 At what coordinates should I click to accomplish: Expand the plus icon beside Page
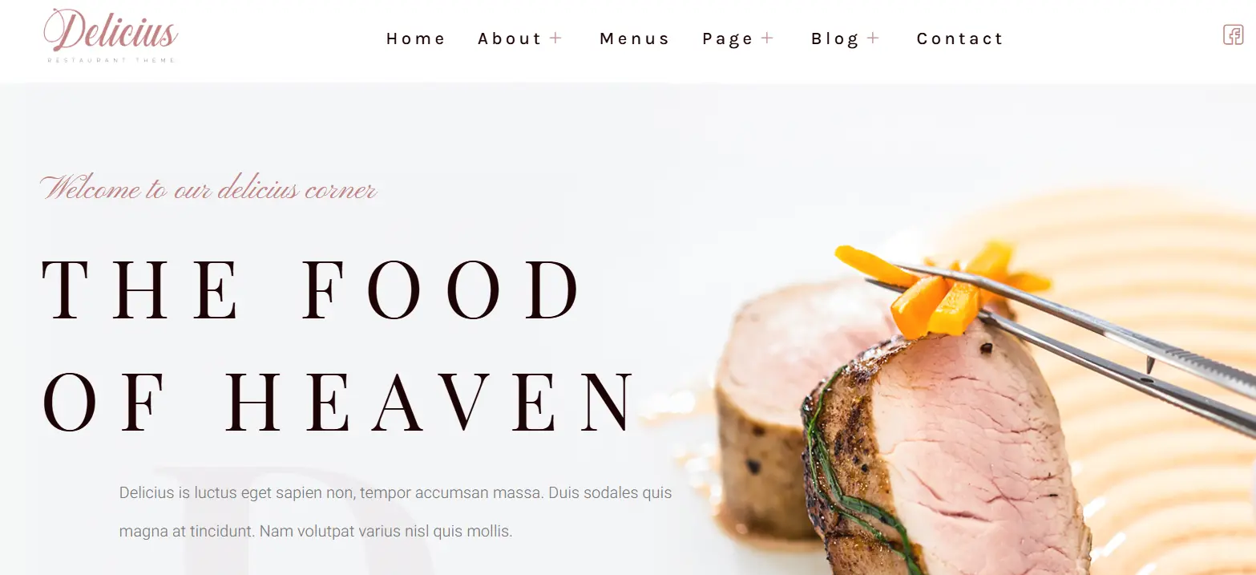(x=767, y=38)
